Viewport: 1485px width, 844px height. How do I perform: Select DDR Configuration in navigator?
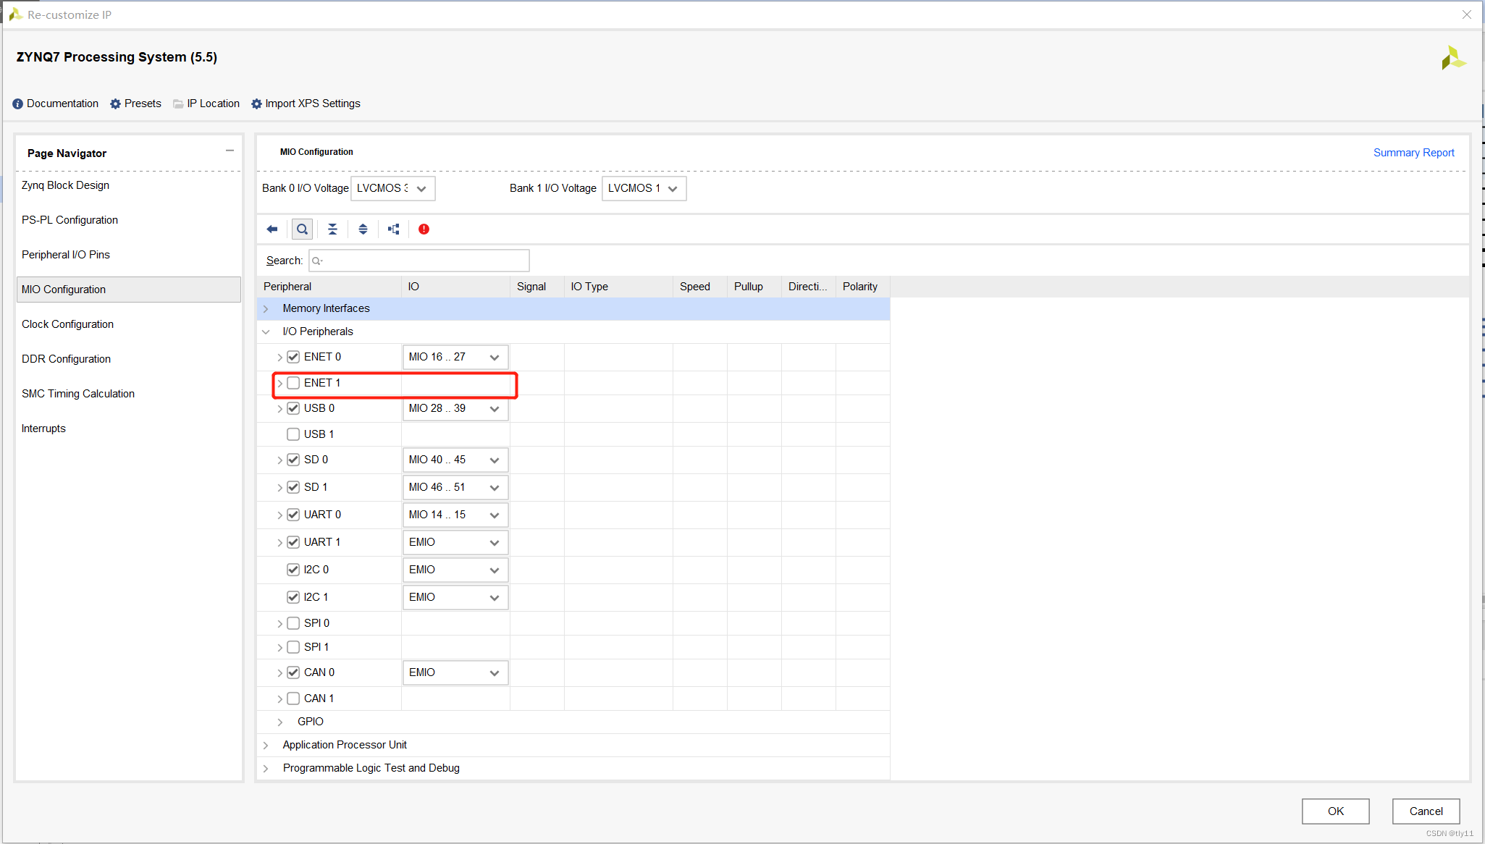tap(66, 359)
